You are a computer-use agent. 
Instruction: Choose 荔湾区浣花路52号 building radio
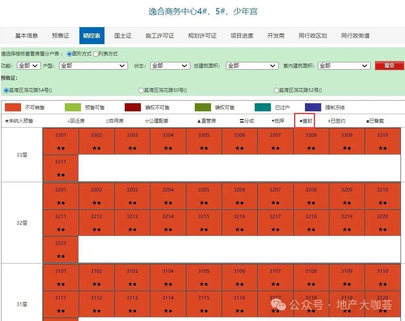276,90
